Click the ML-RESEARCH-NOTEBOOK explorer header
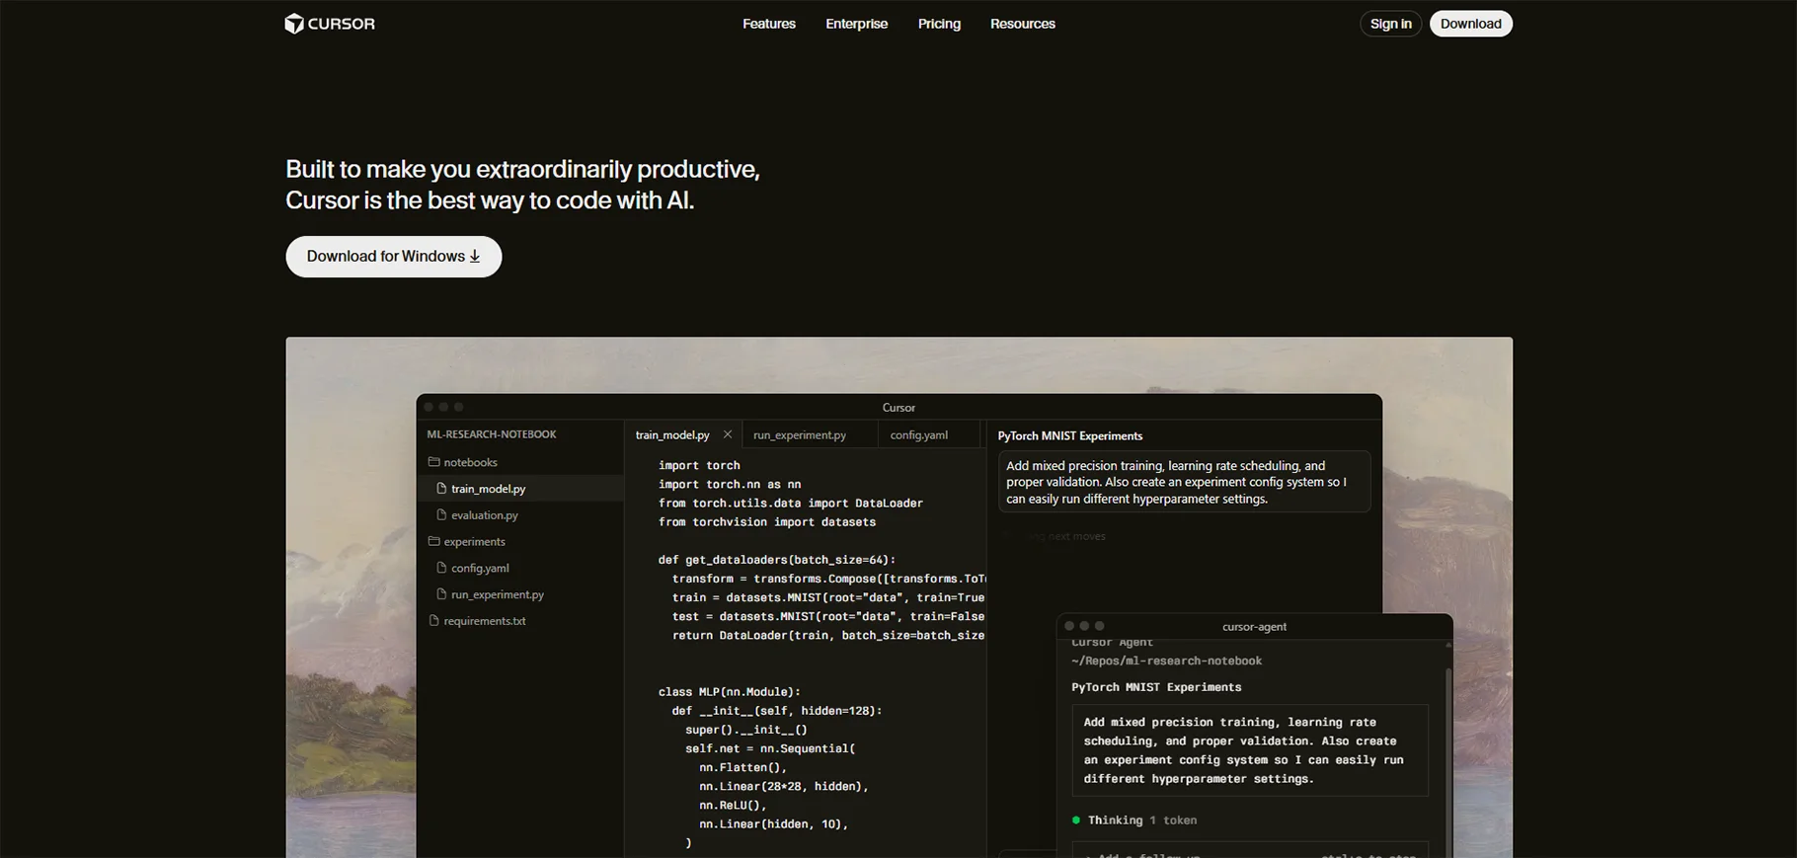 pyautogui.click(x=492, y=434)
